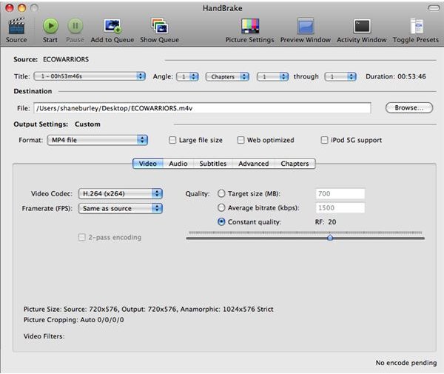Switch to the Chapters tab

295,164
